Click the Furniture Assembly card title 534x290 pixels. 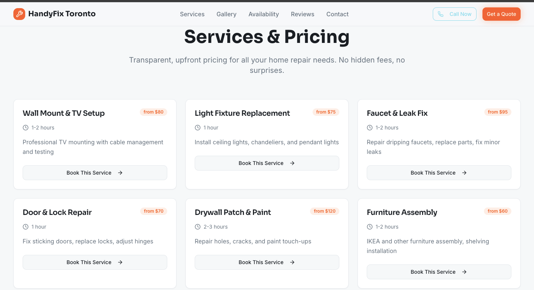[x=402, y=212]
